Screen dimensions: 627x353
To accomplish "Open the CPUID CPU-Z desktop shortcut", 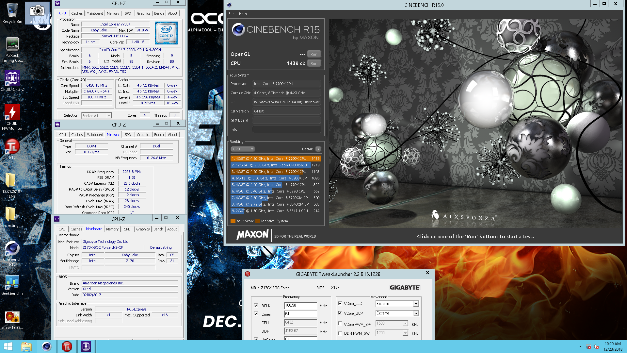I will coord(12,81).
